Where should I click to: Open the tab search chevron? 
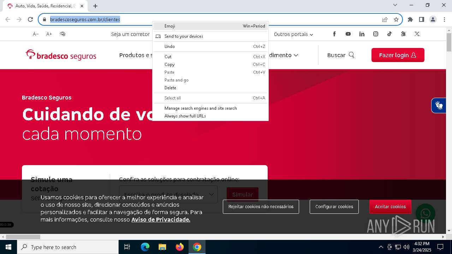(x=395, y=5)
